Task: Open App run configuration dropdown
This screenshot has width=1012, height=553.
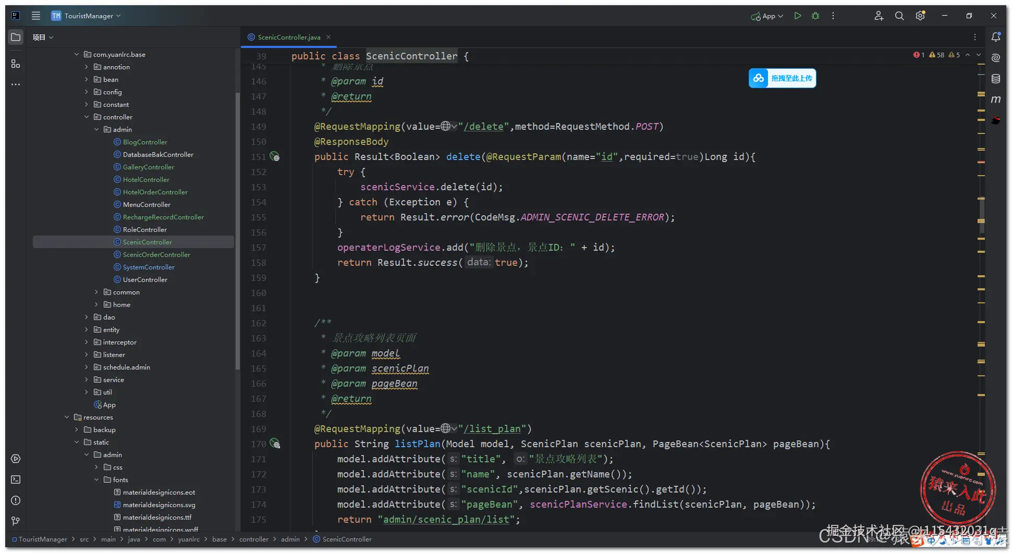Action: click(767, 16)
